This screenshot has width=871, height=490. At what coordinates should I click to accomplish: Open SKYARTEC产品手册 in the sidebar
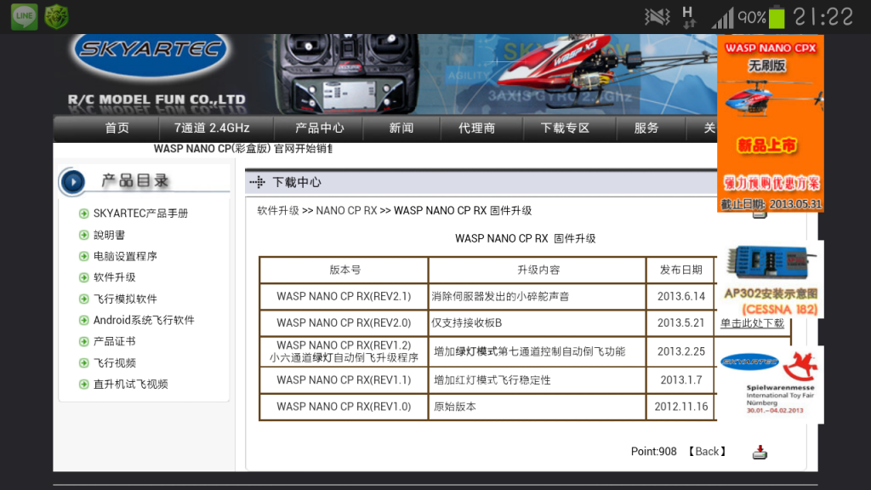(x=140, y=214)
